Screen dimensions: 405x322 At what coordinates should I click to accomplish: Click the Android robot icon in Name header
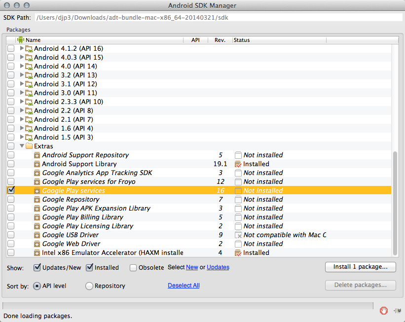(x=21, y=40)
